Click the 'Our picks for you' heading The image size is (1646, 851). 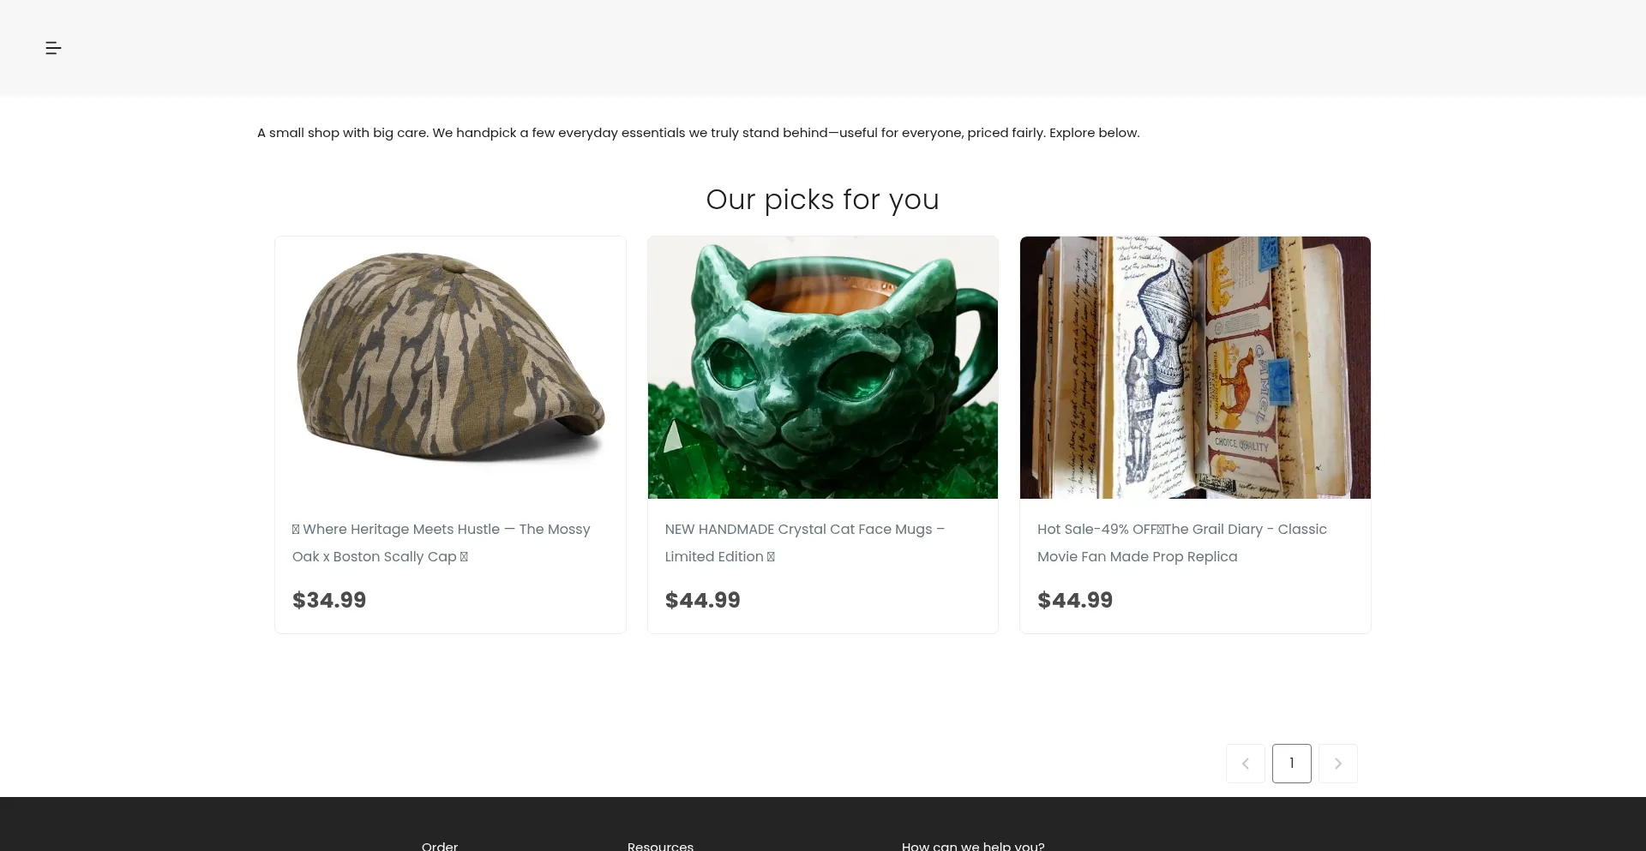(822, 200)
